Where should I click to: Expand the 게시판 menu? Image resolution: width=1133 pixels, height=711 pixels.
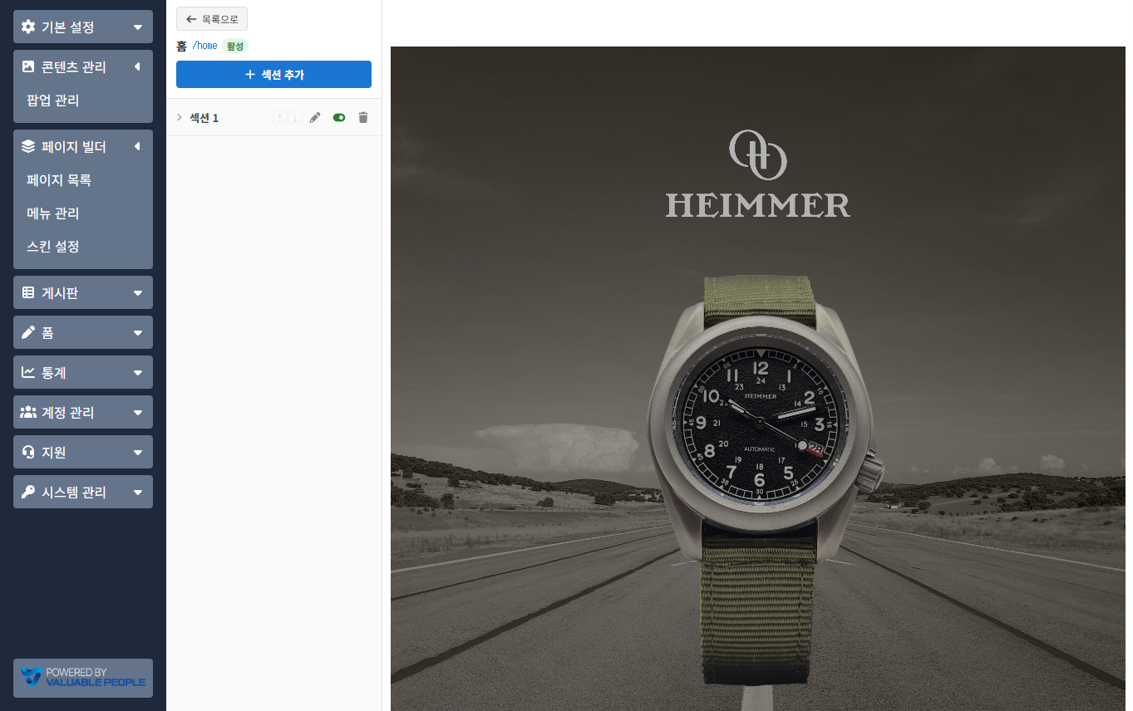(x=83, y=292)
